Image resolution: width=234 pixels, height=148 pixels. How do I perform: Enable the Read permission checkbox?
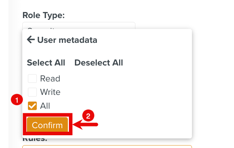[x=33, y=79]
